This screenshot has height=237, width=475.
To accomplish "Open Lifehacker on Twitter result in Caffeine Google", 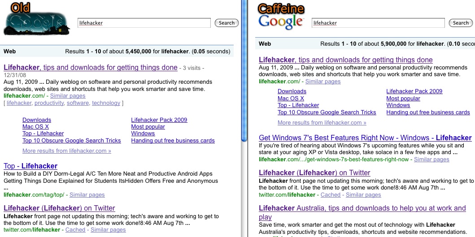I will pos(314,173).
